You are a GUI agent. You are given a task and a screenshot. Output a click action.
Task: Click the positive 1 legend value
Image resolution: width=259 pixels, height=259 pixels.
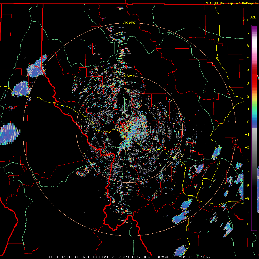coord(248,109)
